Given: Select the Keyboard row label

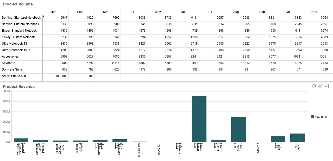Looking at the screenshot, I should [x=9, y=63].
